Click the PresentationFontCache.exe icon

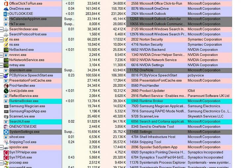click(x=6, y=80)
